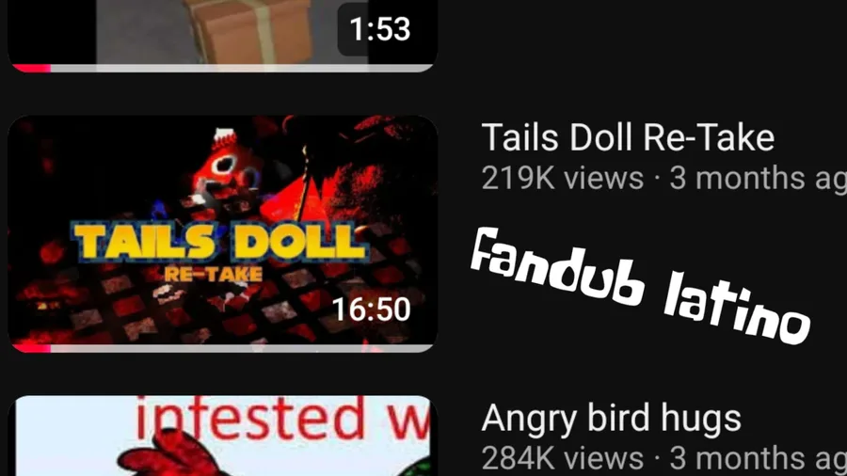Click the 219K views metadata line
The height and width of the screenshot is (476, 847).
(663, 178)
